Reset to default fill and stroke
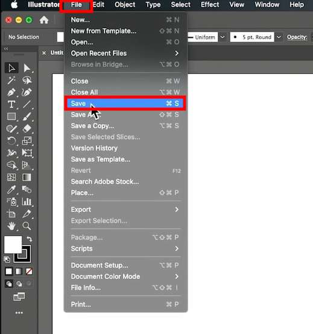The width and height of the screenshot is (313, 334). (x=7, y=259)
